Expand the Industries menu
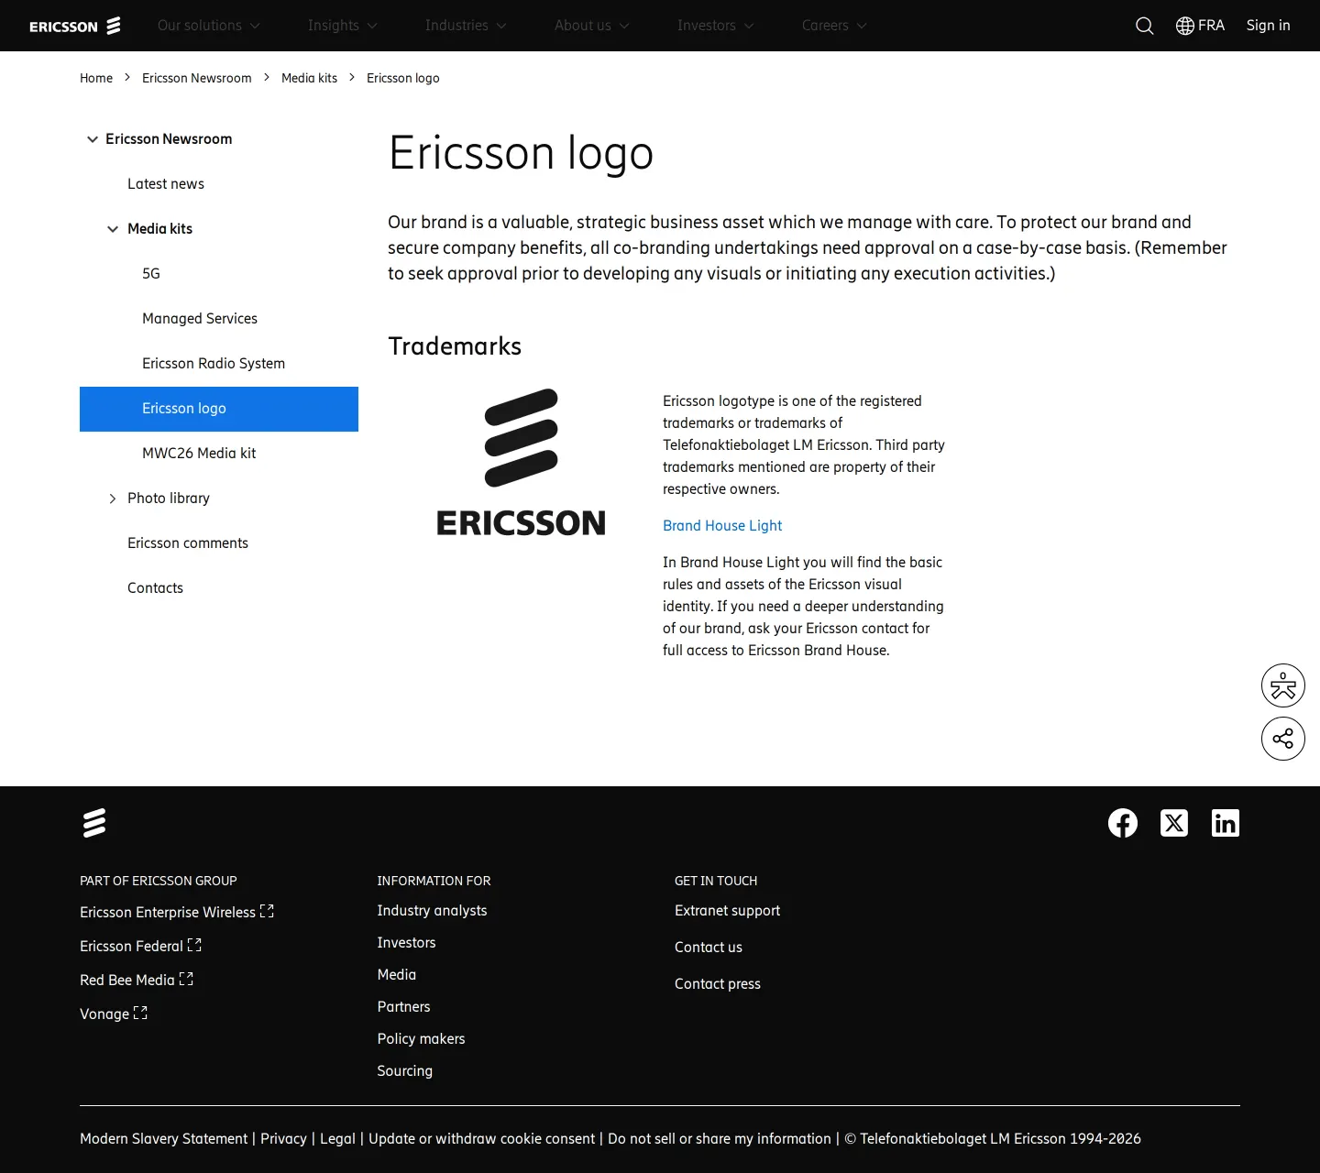1320x1173 pixels. click(466, 26)
